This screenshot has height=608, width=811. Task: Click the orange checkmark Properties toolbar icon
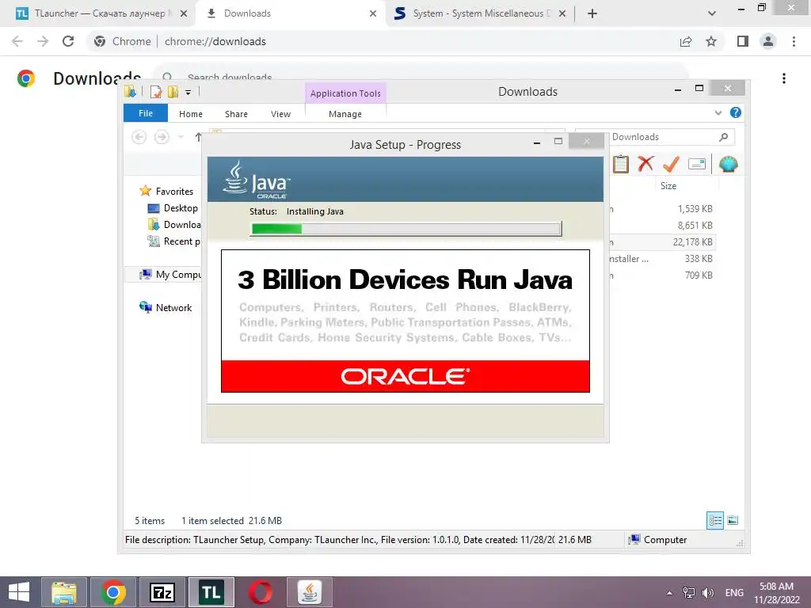point(671,165)
